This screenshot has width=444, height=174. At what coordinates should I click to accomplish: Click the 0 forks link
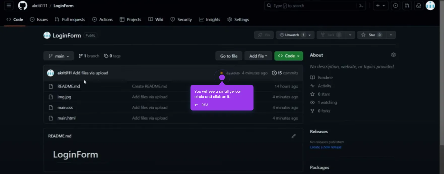pyautogui.click(x=320, y=111)
